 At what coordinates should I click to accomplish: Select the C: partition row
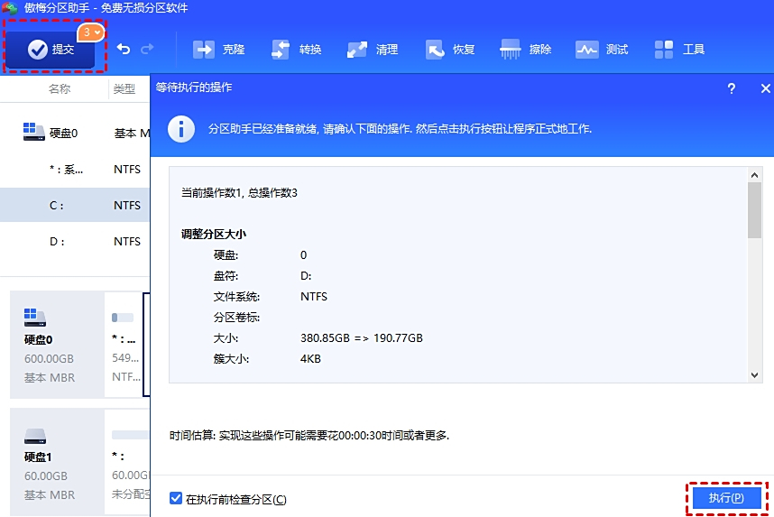click(74, 205)
